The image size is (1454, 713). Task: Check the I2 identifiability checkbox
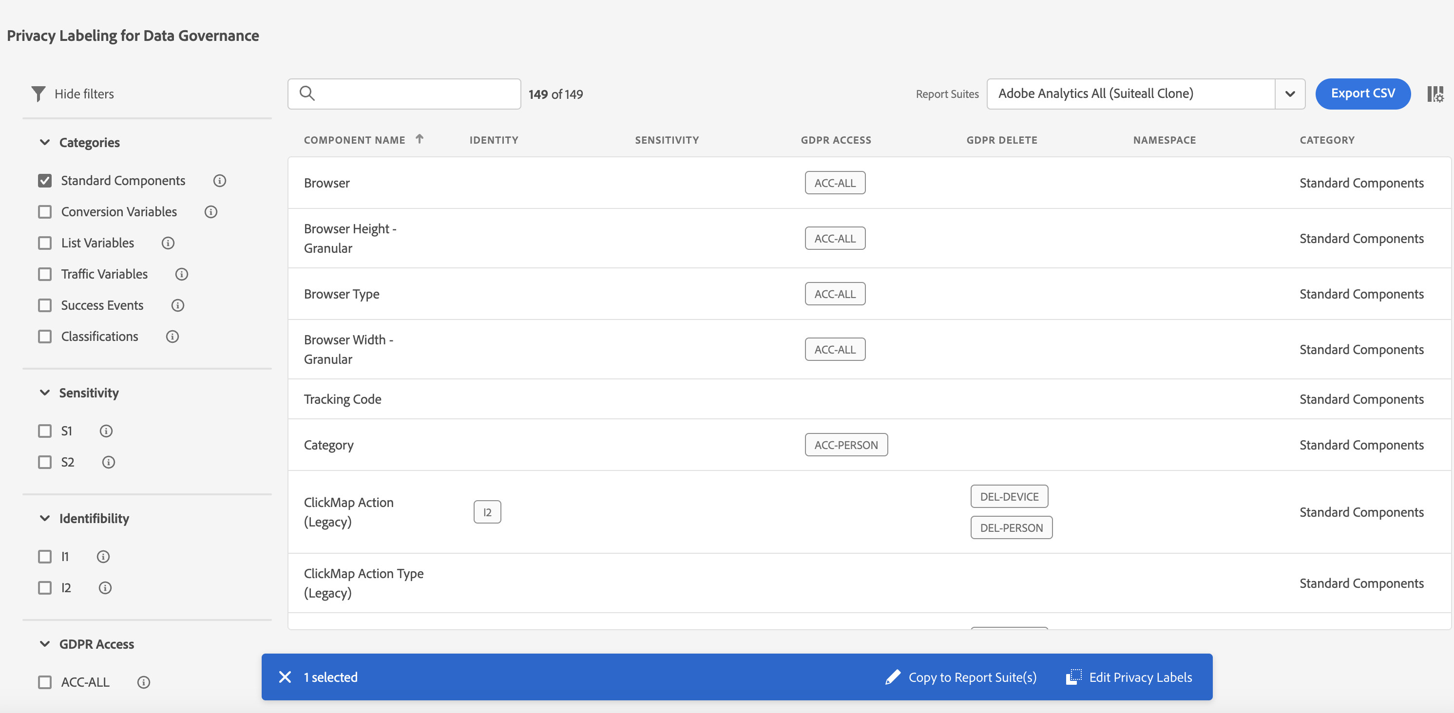45,588
